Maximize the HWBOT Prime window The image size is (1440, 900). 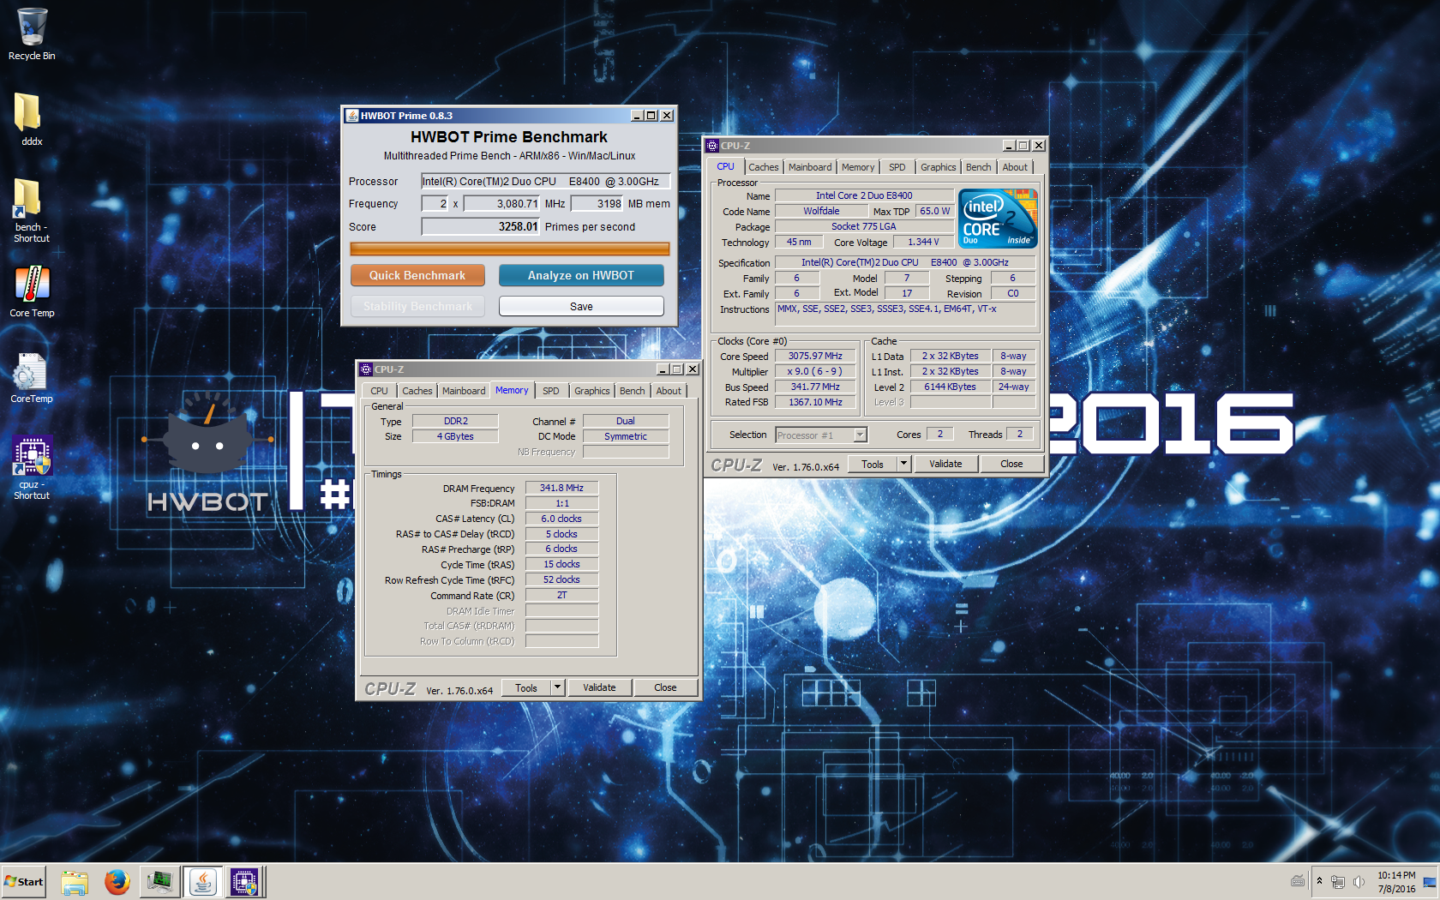click(651, 116)
